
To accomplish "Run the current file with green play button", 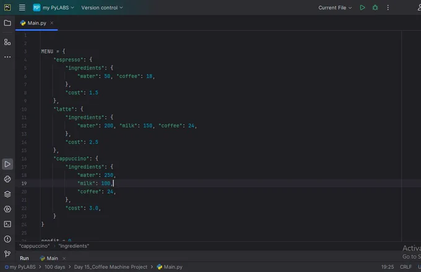I will 362,7.
